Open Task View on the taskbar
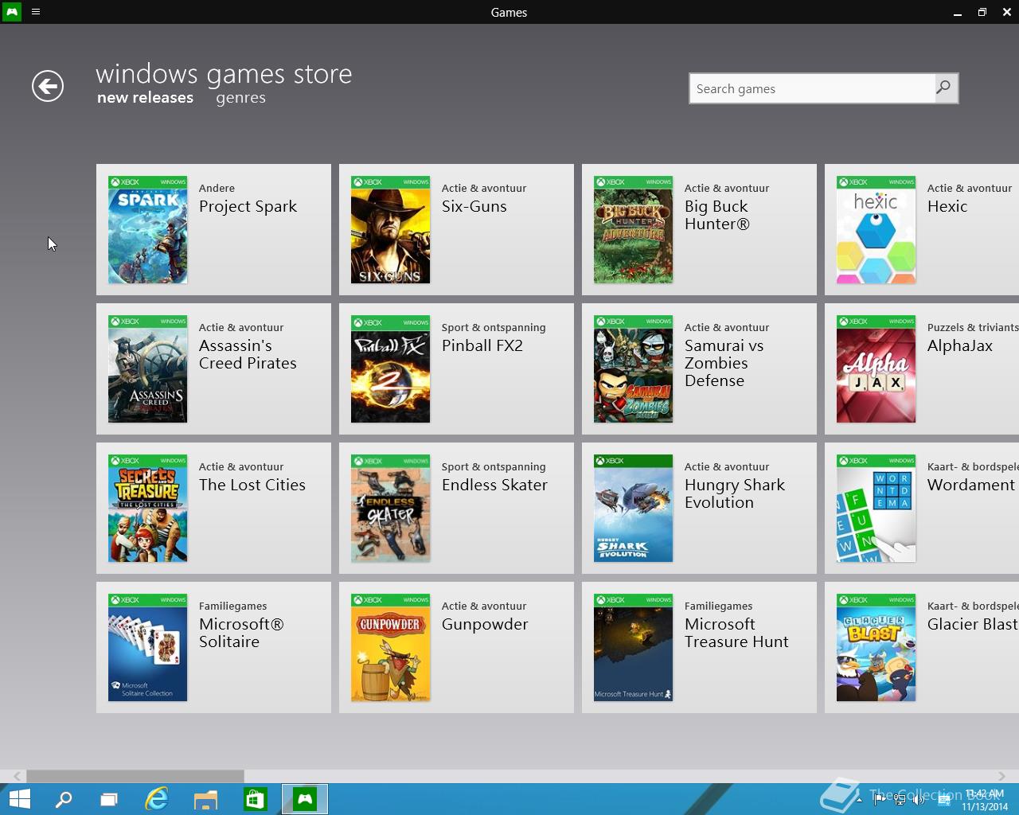Screen dimensions: 1019x815 [108, 799]
